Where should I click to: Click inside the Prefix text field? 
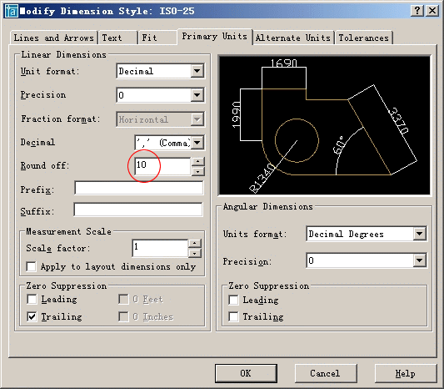tap(139, 188)
